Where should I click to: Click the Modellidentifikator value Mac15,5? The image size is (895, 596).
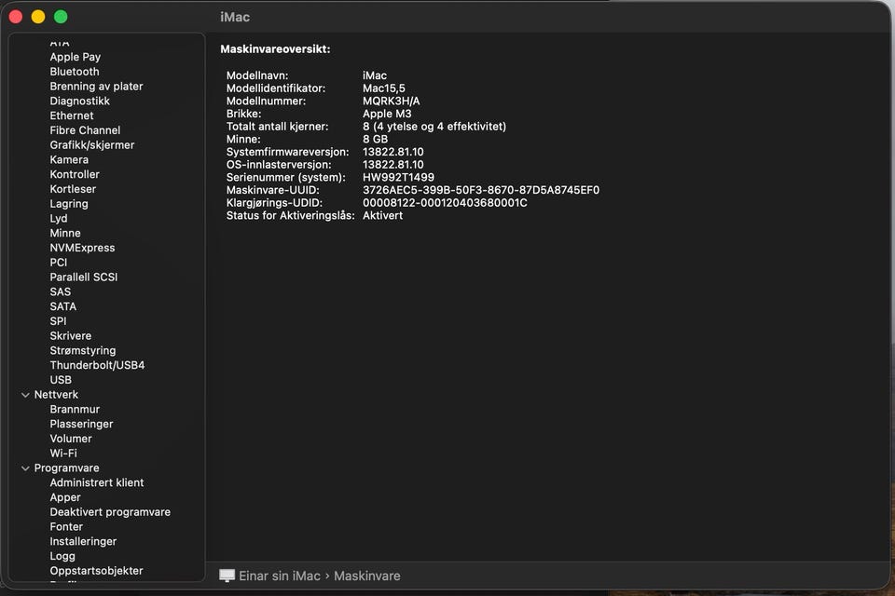point(383,88)
